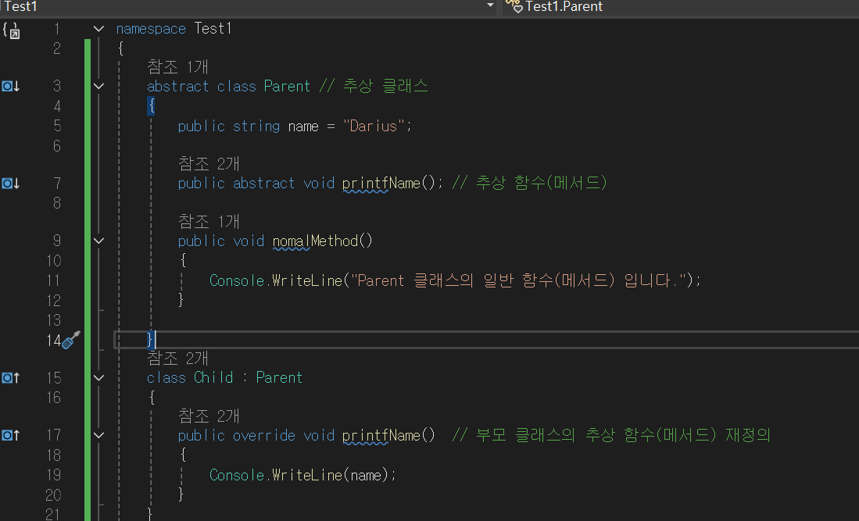
Task: Open the Test1 project dropdown arrow
Action: coord(490,6)
